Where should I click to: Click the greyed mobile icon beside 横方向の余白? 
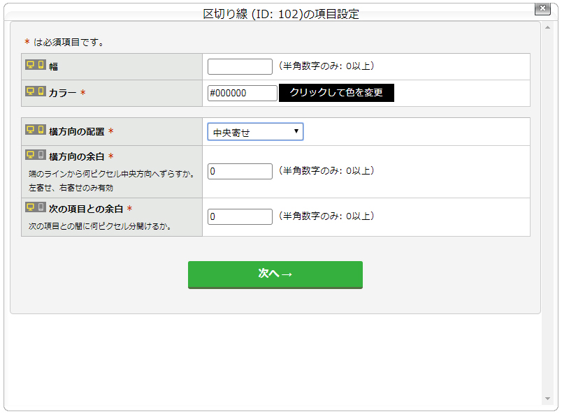(x=41, y=155)
